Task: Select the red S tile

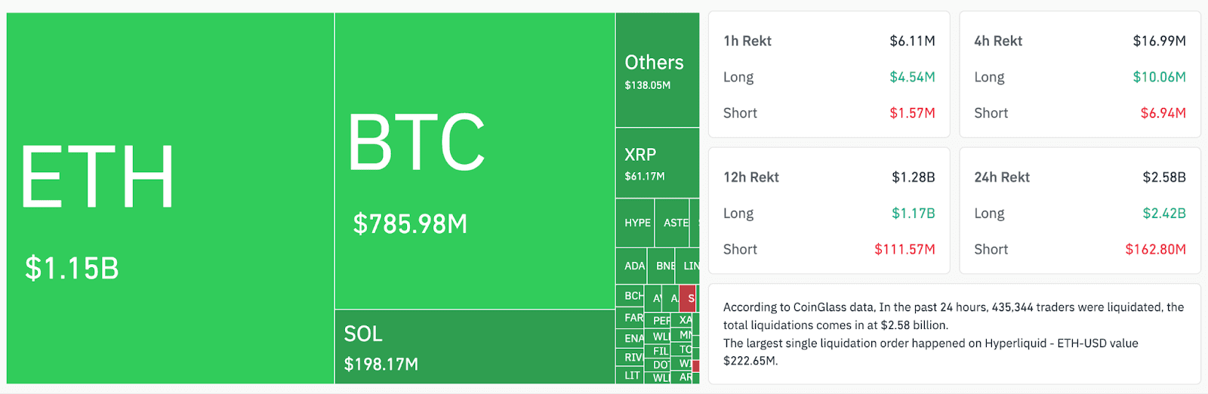Action: tap(688, 298)
